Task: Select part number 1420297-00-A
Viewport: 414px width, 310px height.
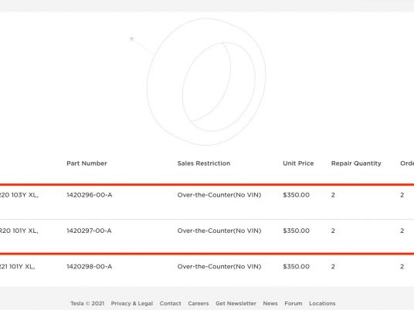Action: pos(89,231)
